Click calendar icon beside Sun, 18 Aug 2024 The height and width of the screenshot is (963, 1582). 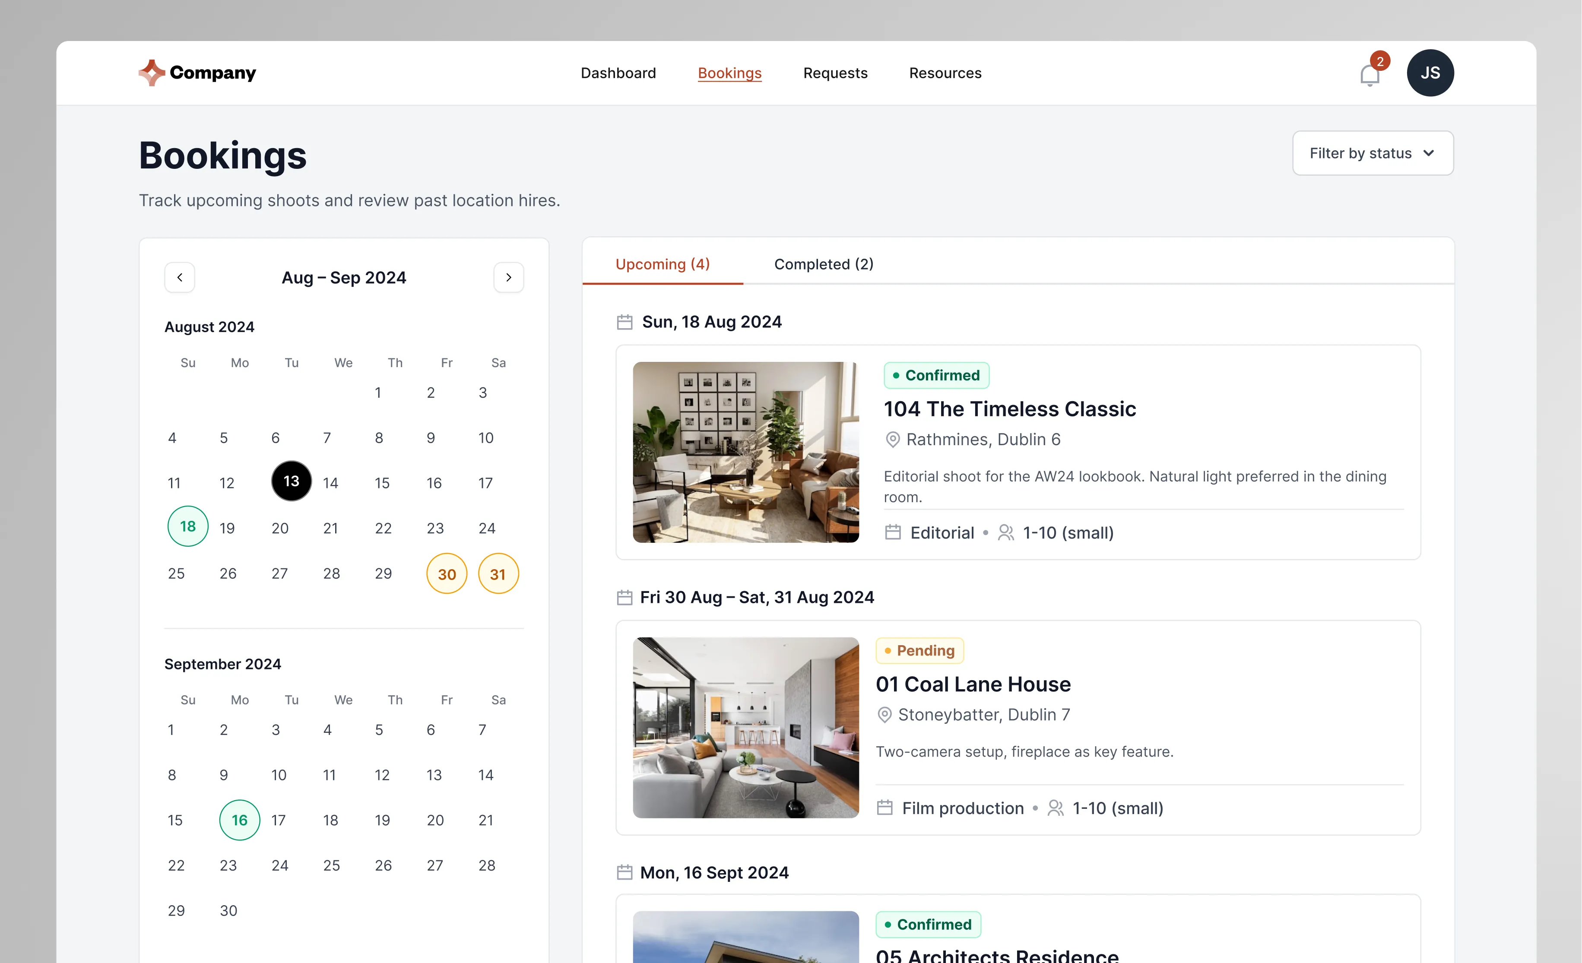(x=624, y=322)
